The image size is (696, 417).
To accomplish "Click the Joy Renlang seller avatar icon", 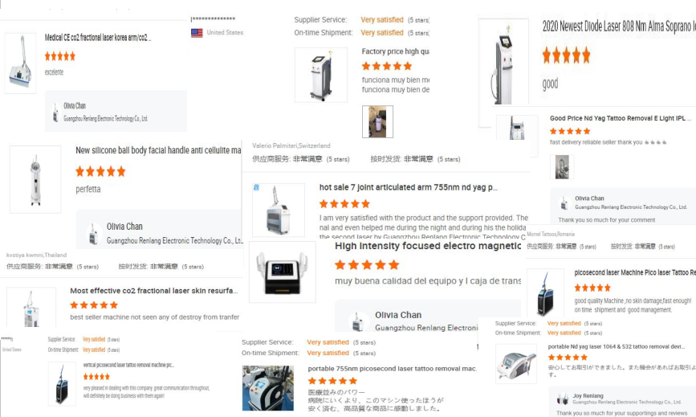I will pos(563,399).
